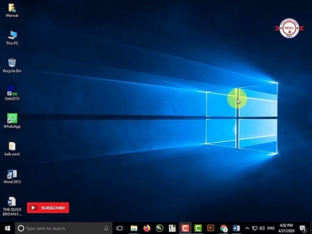Open the Marwat user folder icon
Image resolution: width=312 pixels, height=234 pixels.
coord(12,10)
